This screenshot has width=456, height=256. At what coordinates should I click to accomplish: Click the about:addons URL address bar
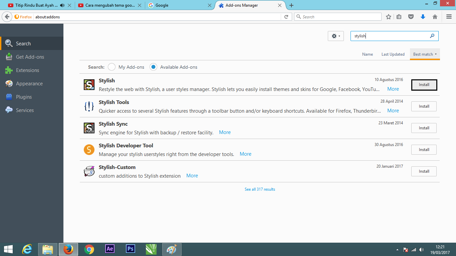pos(157,17)
